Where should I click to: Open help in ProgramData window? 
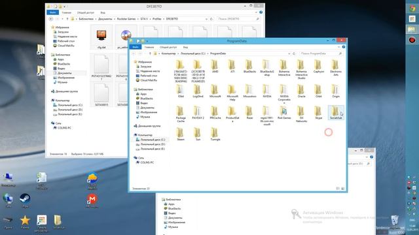(x=344, y=47)
